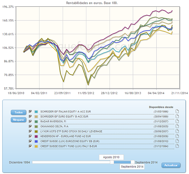Click the date (31/08/2010)
Screen dimensions: 189x174
click(161, 141)
